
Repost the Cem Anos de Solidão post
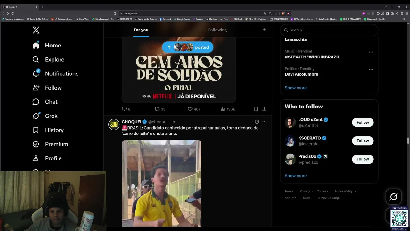pyautogui.click(x=160, y=109)
